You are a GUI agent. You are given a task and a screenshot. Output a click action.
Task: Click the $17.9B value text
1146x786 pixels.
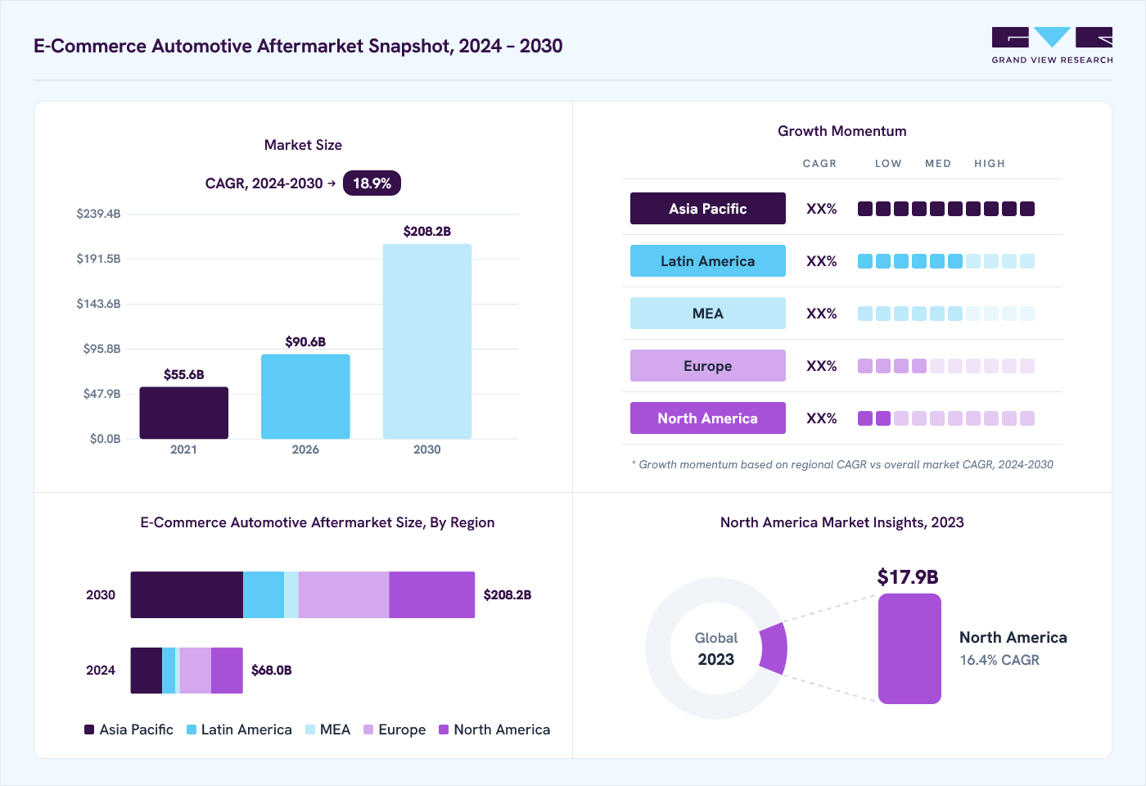point(908,577)
